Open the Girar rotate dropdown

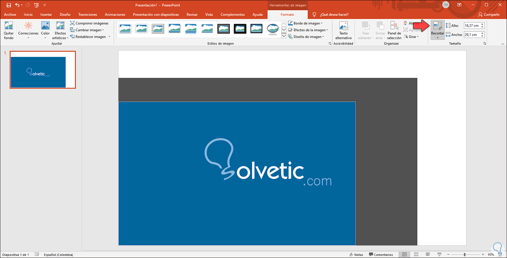click(411, 37)
